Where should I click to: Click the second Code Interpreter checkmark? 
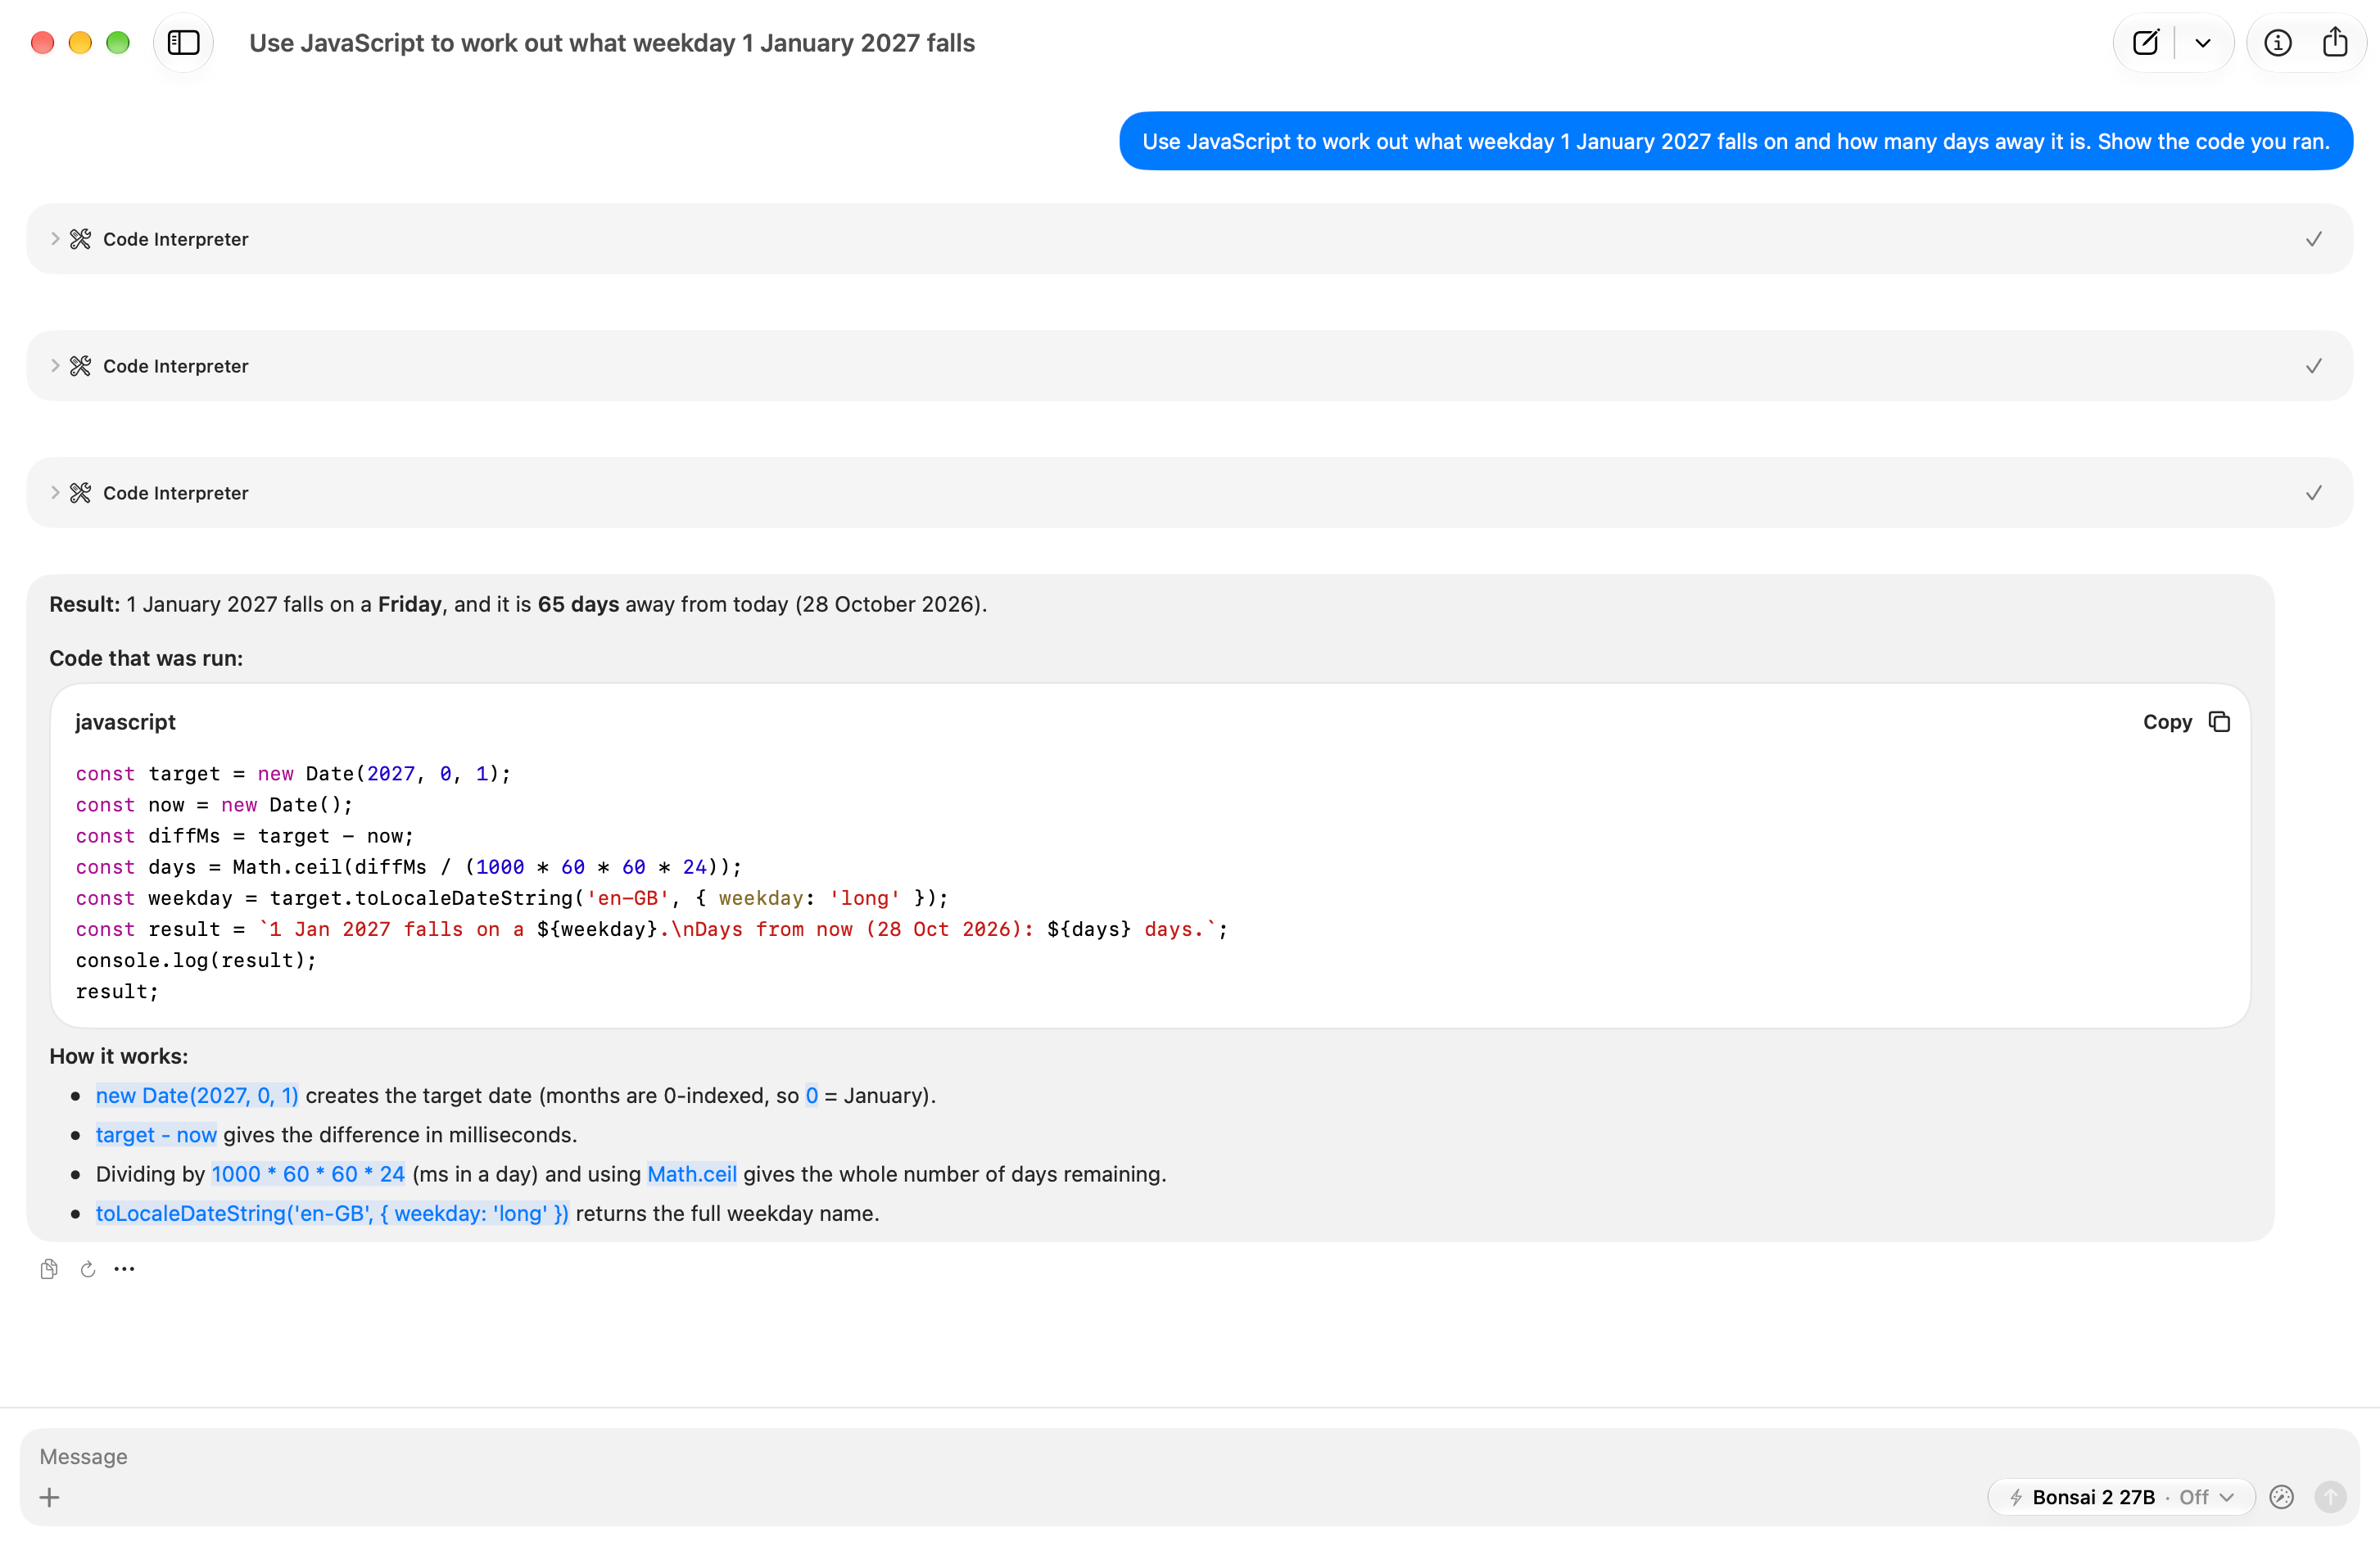[x=2313, y=366]
